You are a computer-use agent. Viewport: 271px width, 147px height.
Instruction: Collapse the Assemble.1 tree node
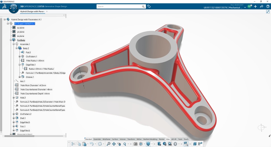tap(14, 44)
